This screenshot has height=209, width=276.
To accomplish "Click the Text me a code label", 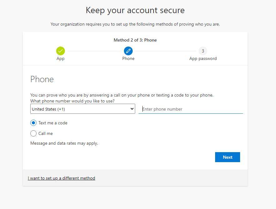I will (53, 123).
